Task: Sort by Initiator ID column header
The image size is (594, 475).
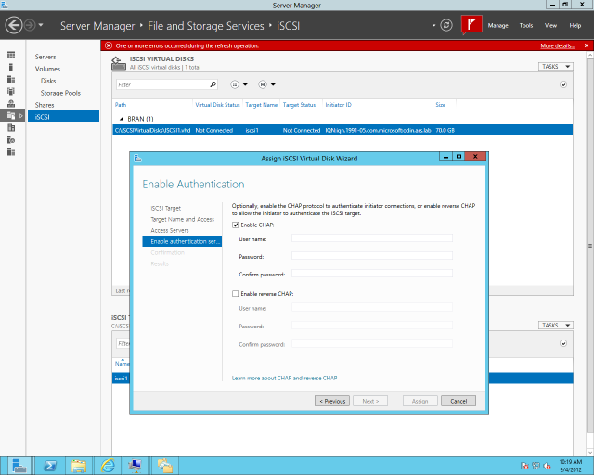Action: click(x=338, y=105)
